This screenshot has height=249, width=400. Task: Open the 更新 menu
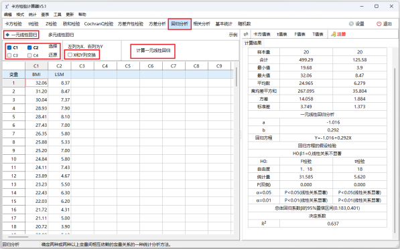[x=70, y=15]
